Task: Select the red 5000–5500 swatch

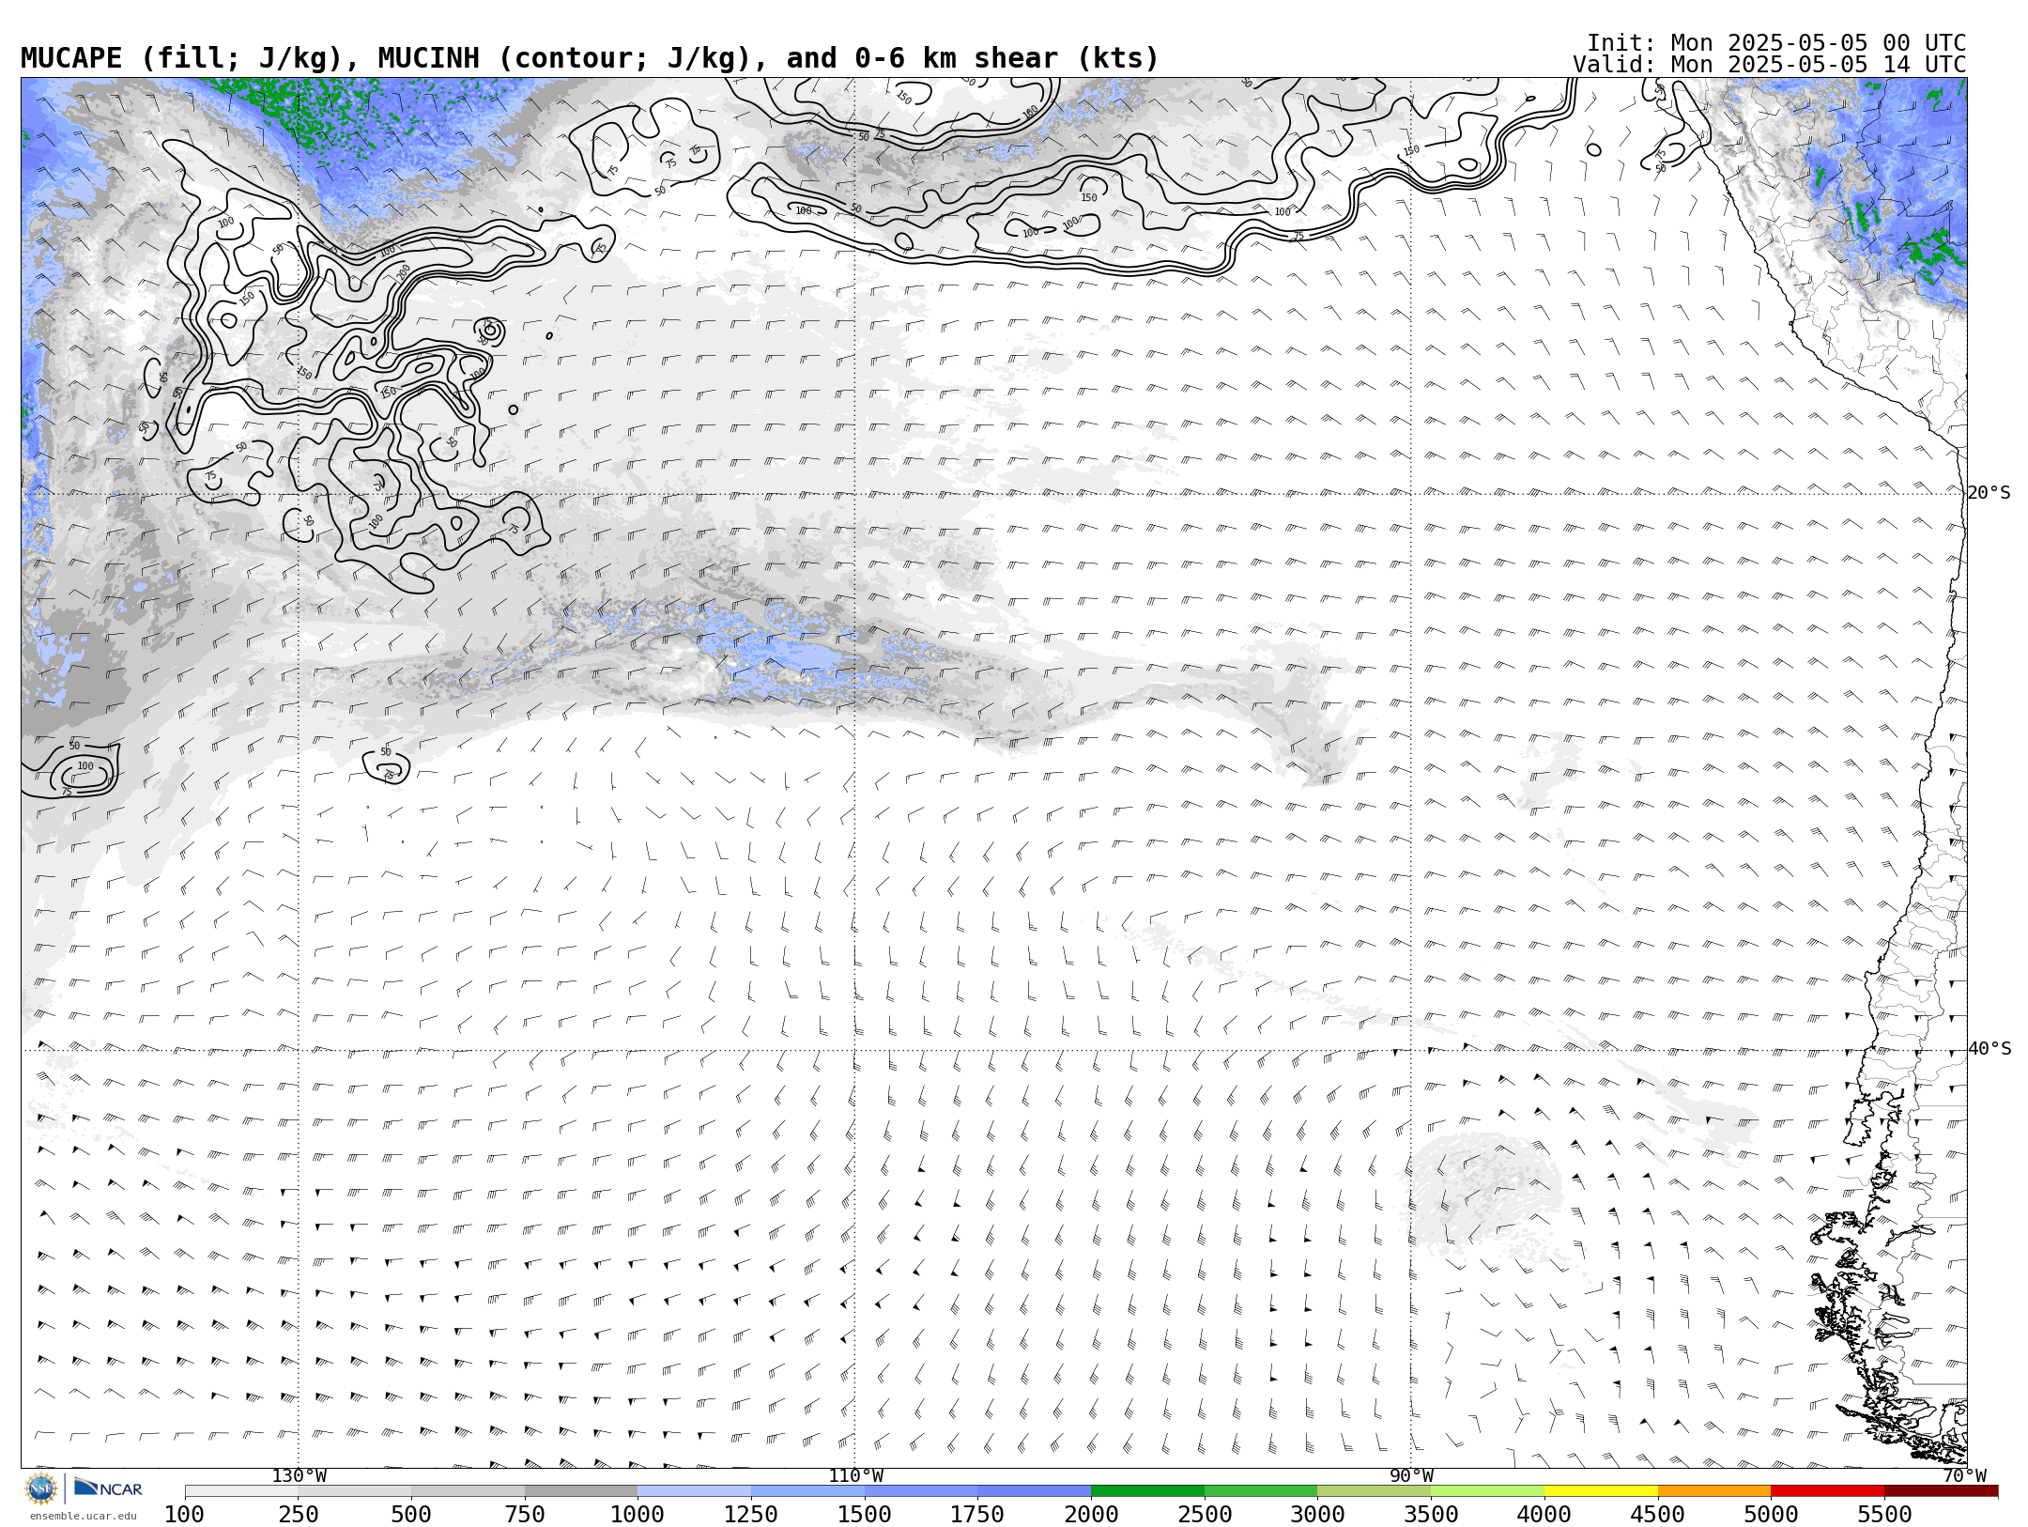Action: coord(1828,1491)
